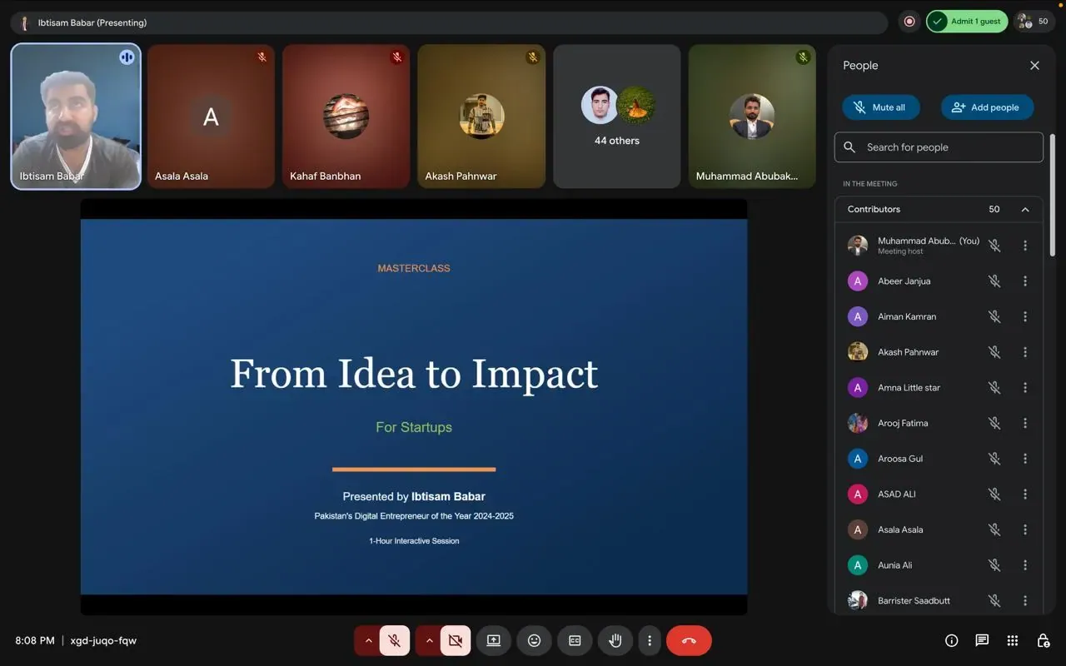This screenshot has height=666, width=1066.
Task: Open options menu for Aiman Kamran
Action: 1025,316
